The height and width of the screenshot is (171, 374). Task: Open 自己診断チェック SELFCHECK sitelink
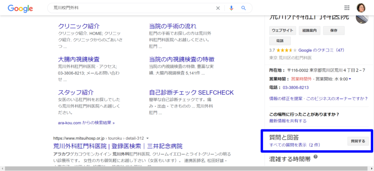click(x=191, y=93)
